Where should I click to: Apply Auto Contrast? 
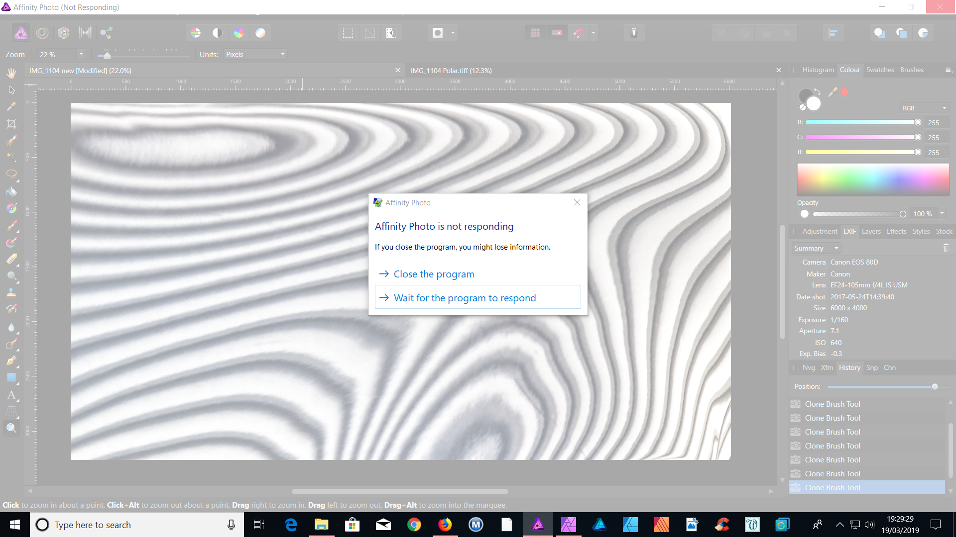tap(217, 33)
